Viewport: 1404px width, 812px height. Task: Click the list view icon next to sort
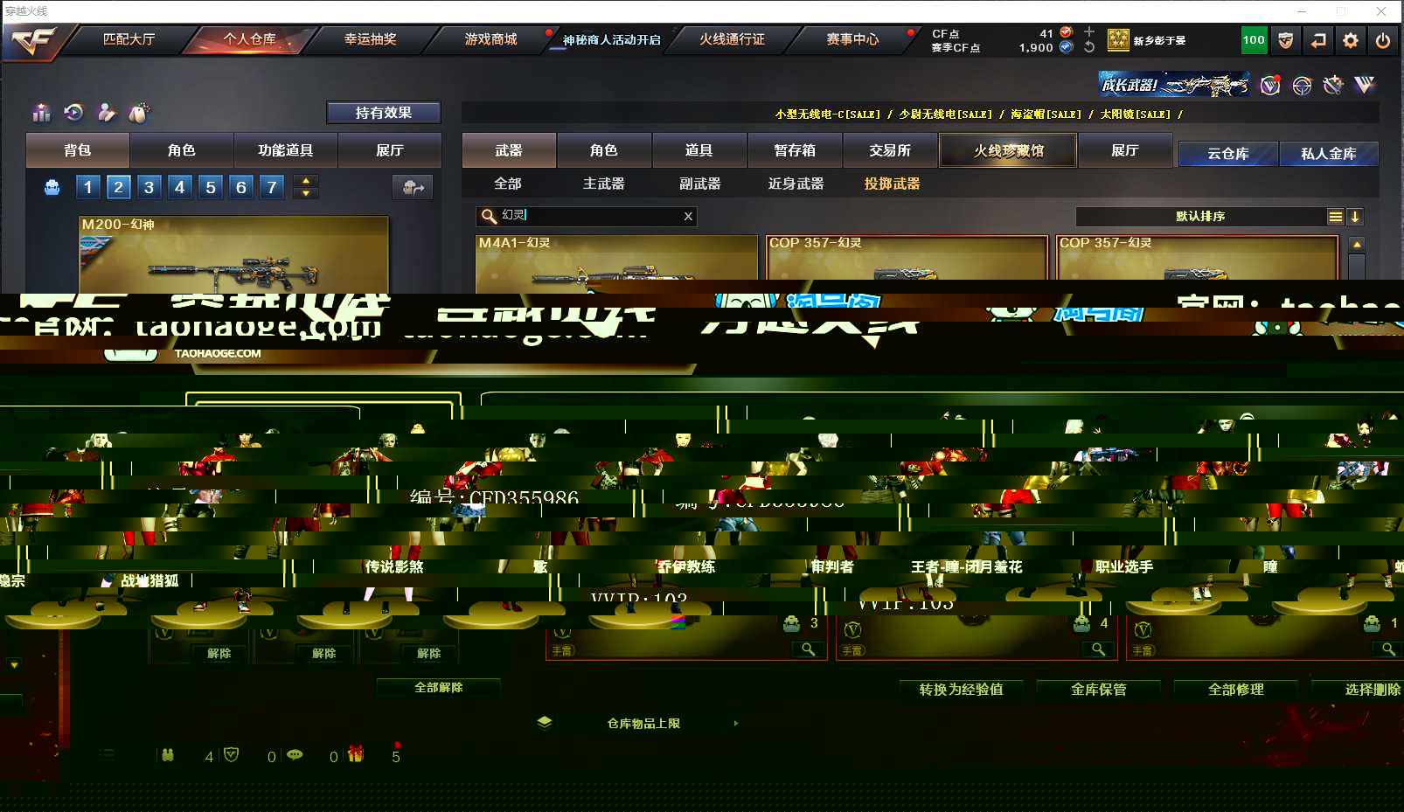tap(1335, 217)
